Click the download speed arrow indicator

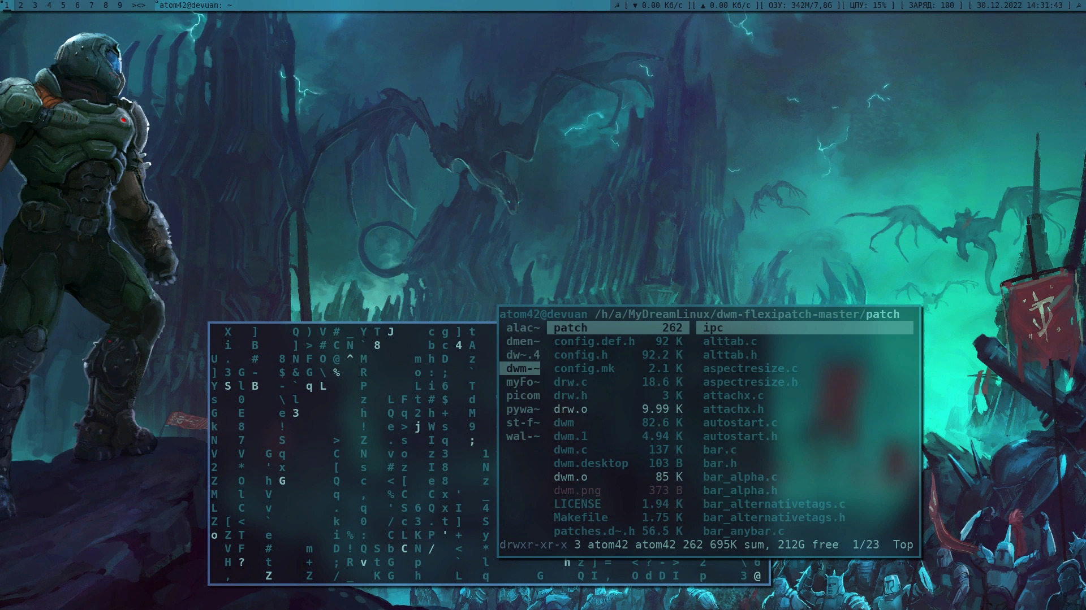pos(635,5)
